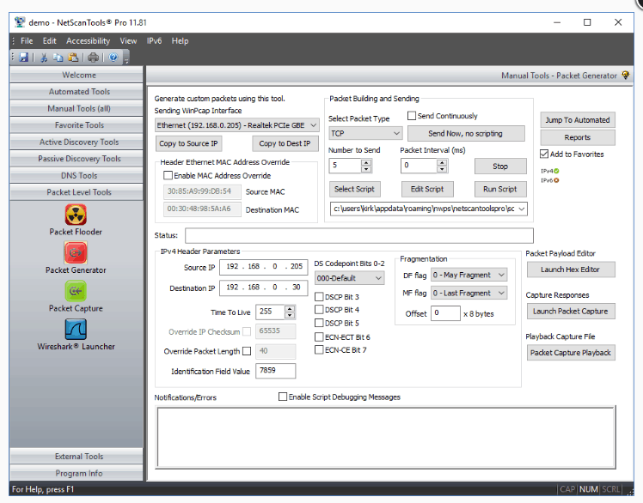This screenshot has height=503, width=643.
Task: Increase Time To Live spinner
Action: coord(290,308)
